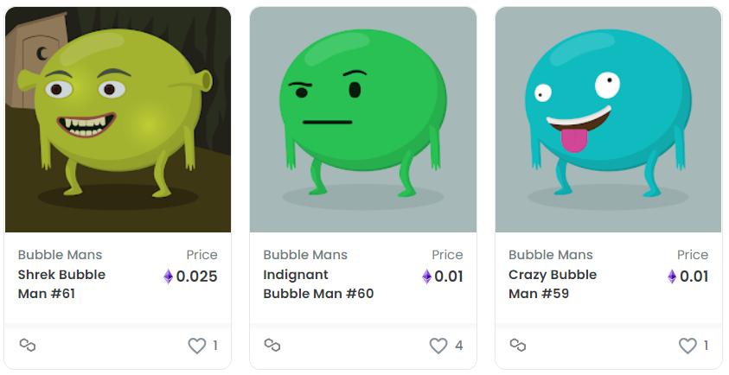Open Indignant Bubble Man #60 title link
729x375 pixels.
pos(318,284)
